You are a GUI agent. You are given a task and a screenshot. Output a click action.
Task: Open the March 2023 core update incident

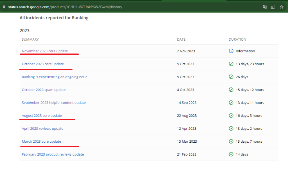pyautogui.click(x=41, y=142)
